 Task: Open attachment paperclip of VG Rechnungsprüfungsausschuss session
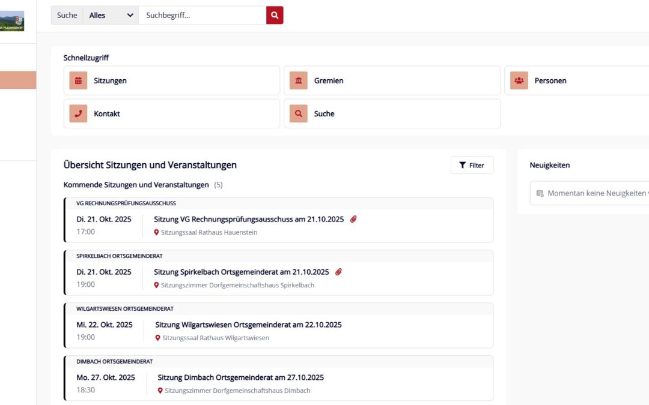tap(353, 220)
